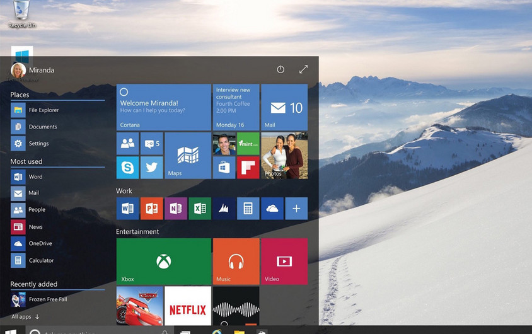The width and height of the screenshot is (532, 334).
Task: Open the Store shopping bag tile
Action: (x=224, y=168)
